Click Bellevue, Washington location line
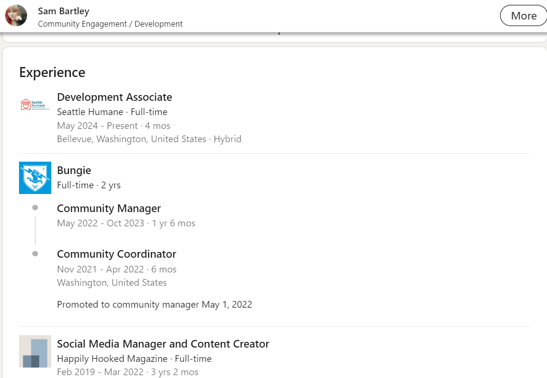This screenshot has width=547, height=378. pos(149,139)
